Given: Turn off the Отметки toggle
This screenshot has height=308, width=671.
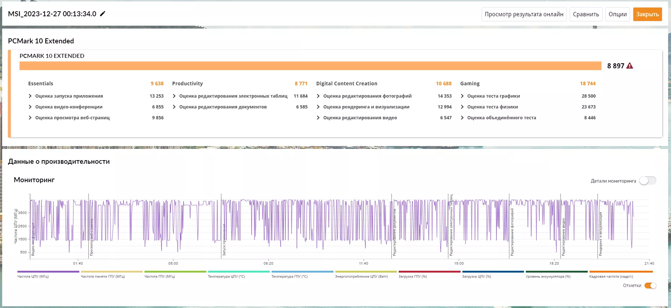Looking at the screenshot, I should tap(650, 286).
